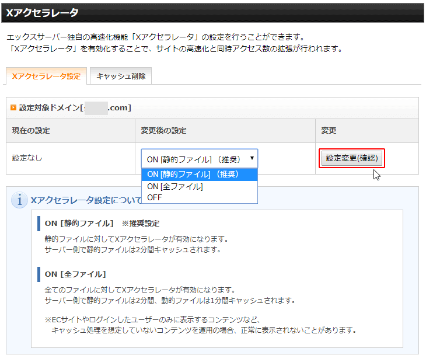Click the blue info icon
Screen dimensions: 426x362
(x=20, y=200)
